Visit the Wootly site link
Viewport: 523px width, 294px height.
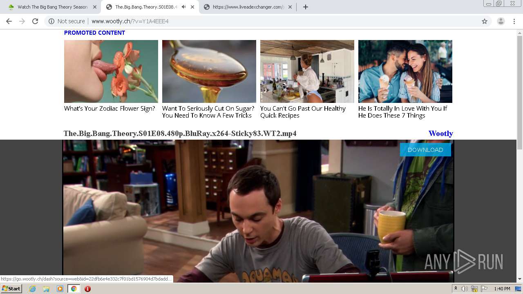[x=440, y=134]
